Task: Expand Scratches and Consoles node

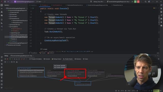Action: point(5,45)
